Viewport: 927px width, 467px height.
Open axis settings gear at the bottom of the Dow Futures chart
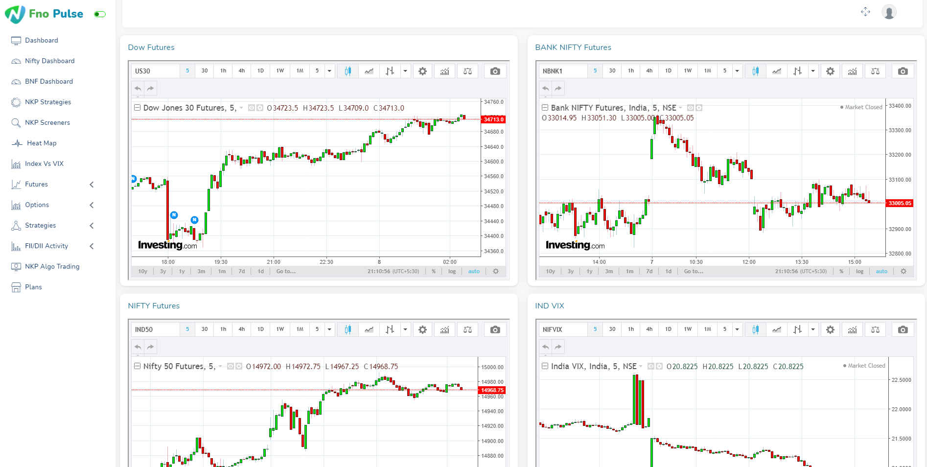(x=496, y=271)
